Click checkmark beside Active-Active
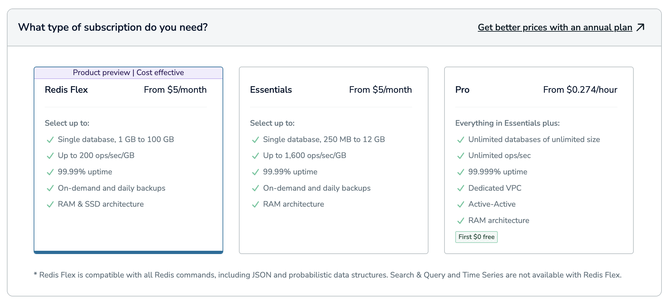The image size is (670, 303). [x=461, y=205]
